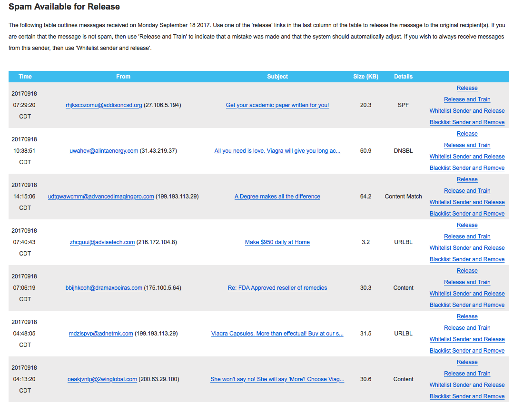Image resolution: width=513 pixels, height=404 pixels.
Task: Select the IP address (27.106.5.194)
Action: pos(163,105)
